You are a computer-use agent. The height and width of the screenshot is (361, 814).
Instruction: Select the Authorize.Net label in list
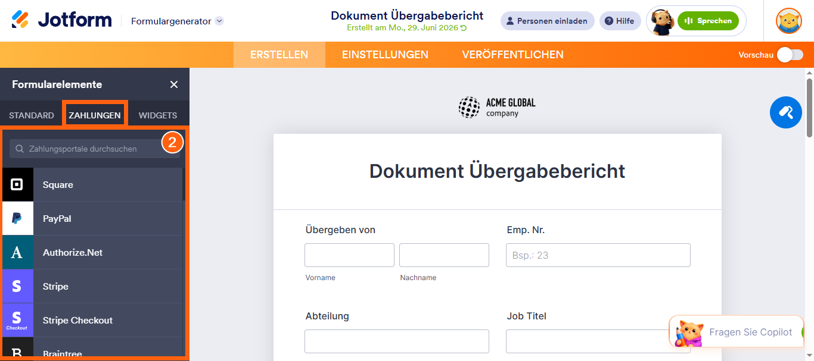point(73,253)
